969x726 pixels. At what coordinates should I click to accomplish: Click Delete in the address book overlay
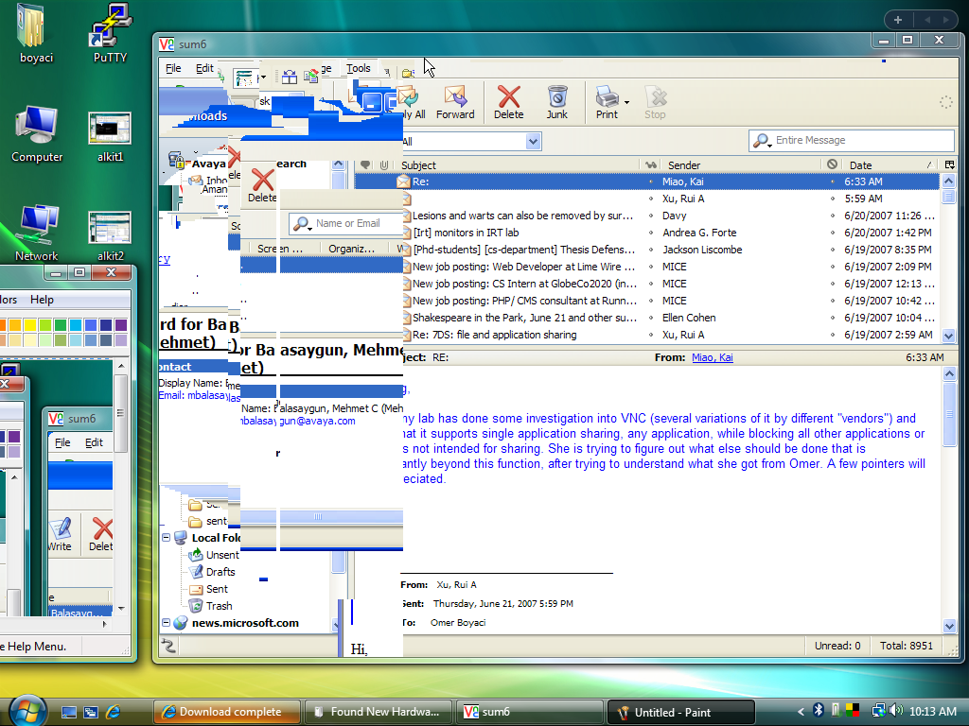pyautogui.click(x=262, y=185)
